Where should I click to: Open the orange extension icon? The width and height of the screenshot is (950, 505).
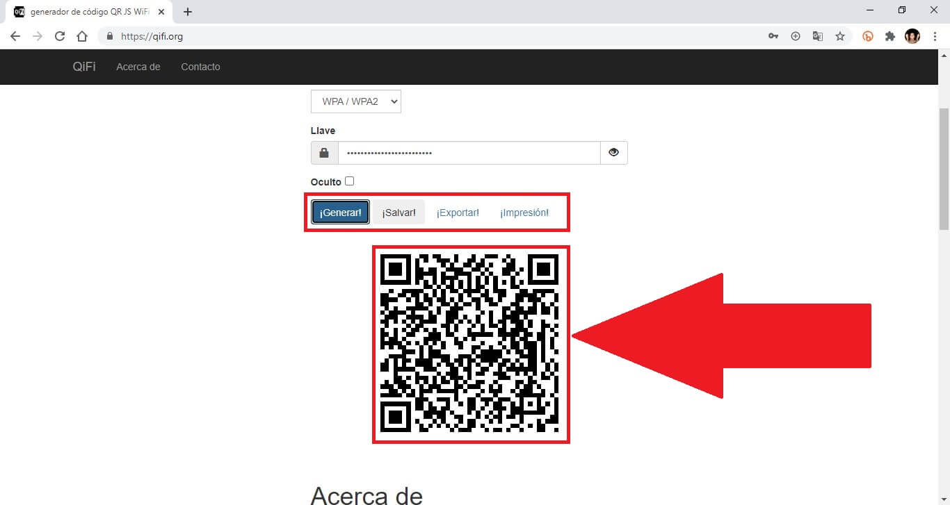pyautogui.click(x=868, y=36)
